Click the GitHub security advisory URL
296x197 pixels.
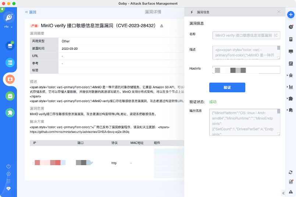click(x=79, y=132)
